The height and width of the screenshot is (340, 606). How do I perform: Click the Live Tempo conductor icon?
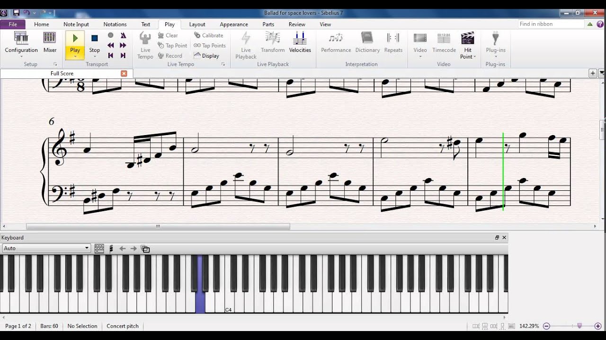(x=145, y=38)
